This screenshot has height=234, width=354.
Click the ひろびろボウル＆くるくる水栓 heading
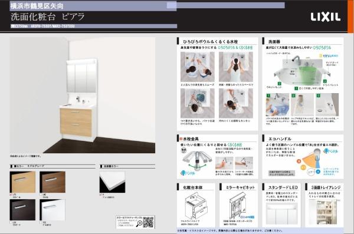click(x=210, y=42)
